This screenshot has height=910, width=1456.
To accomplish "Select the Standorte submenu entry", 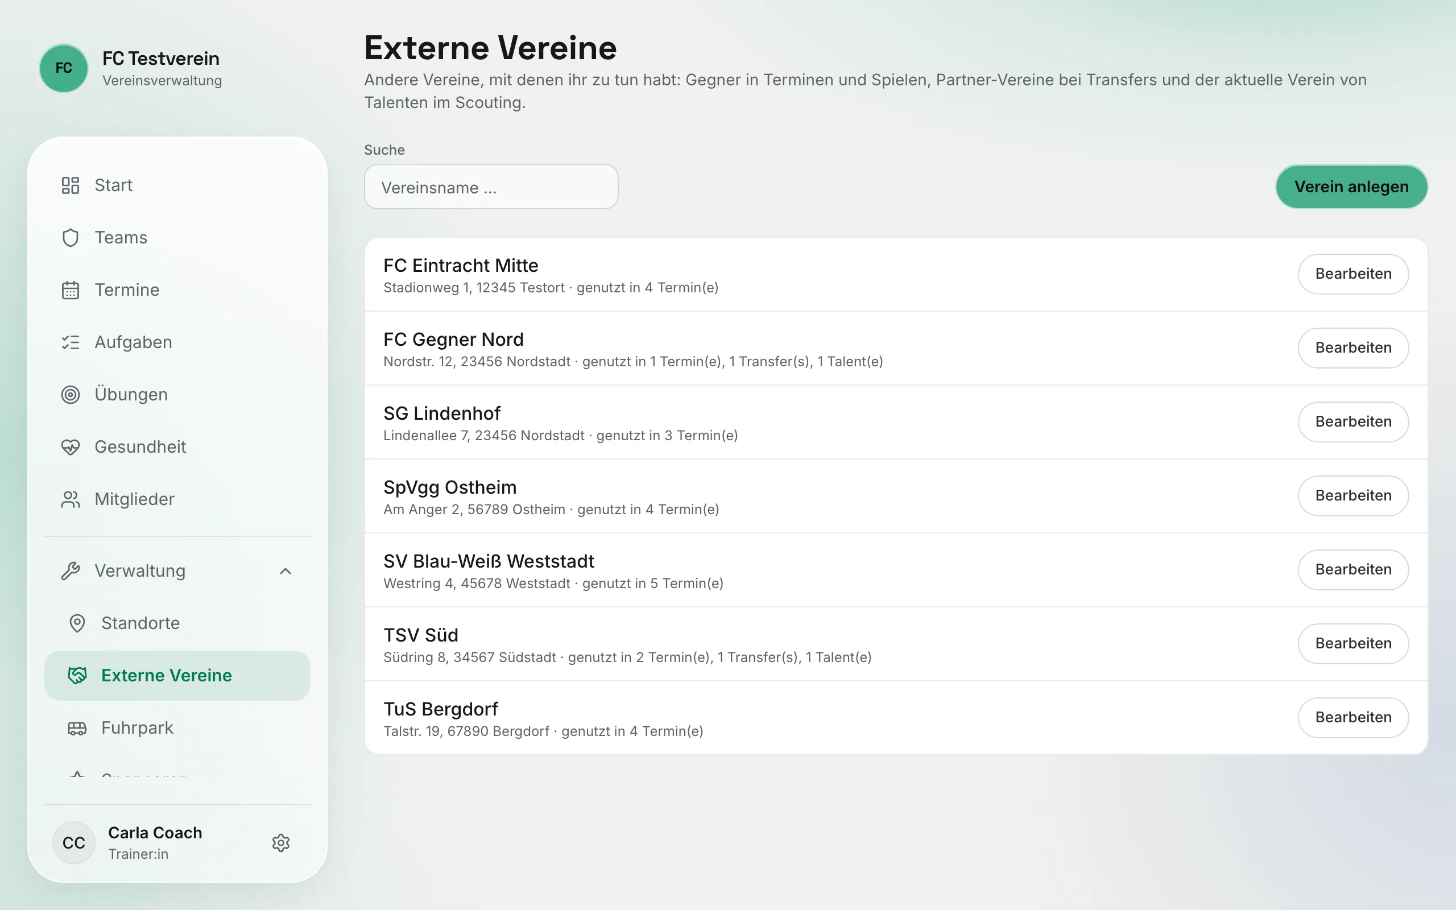I will click(177, 623).
